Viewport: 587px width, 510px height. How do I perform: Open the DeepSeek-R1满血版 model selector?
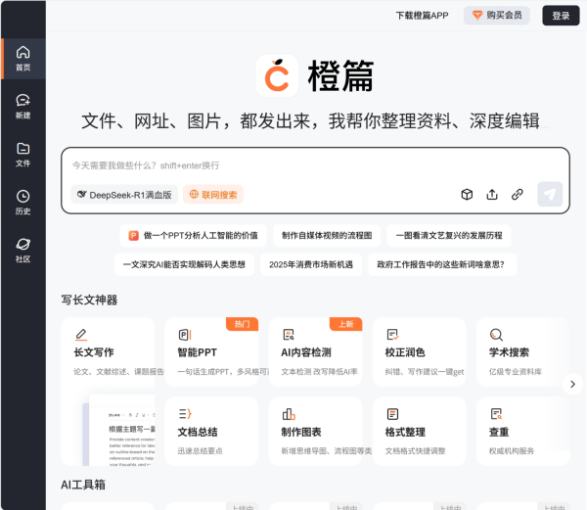tap(124, 195)
